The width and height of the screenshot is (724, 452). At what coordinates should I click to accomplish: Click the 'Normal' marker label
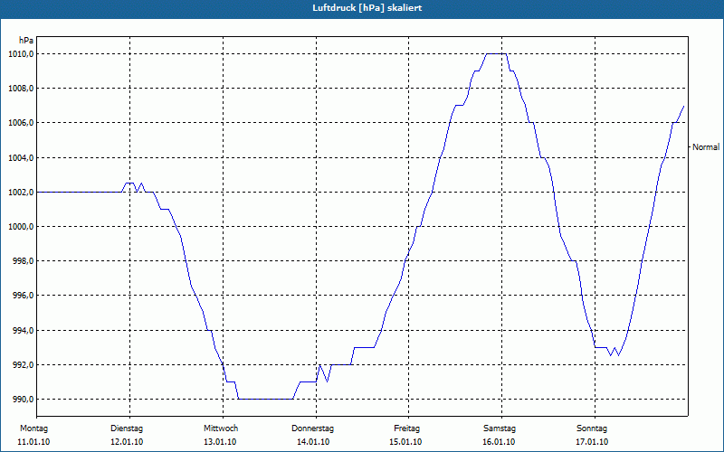(706, 147)
